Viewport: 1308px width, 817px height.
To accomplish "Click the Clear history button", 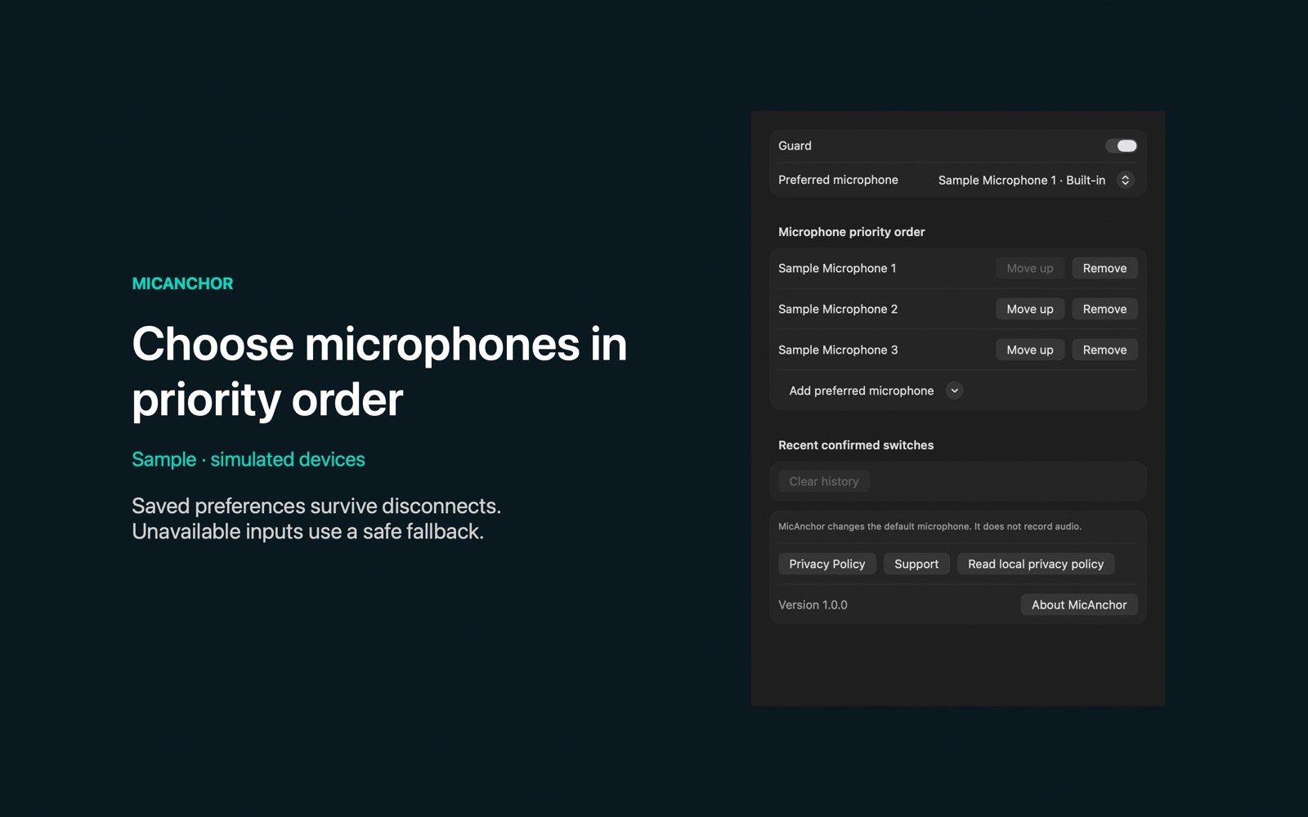I will [x=824, y=481].
